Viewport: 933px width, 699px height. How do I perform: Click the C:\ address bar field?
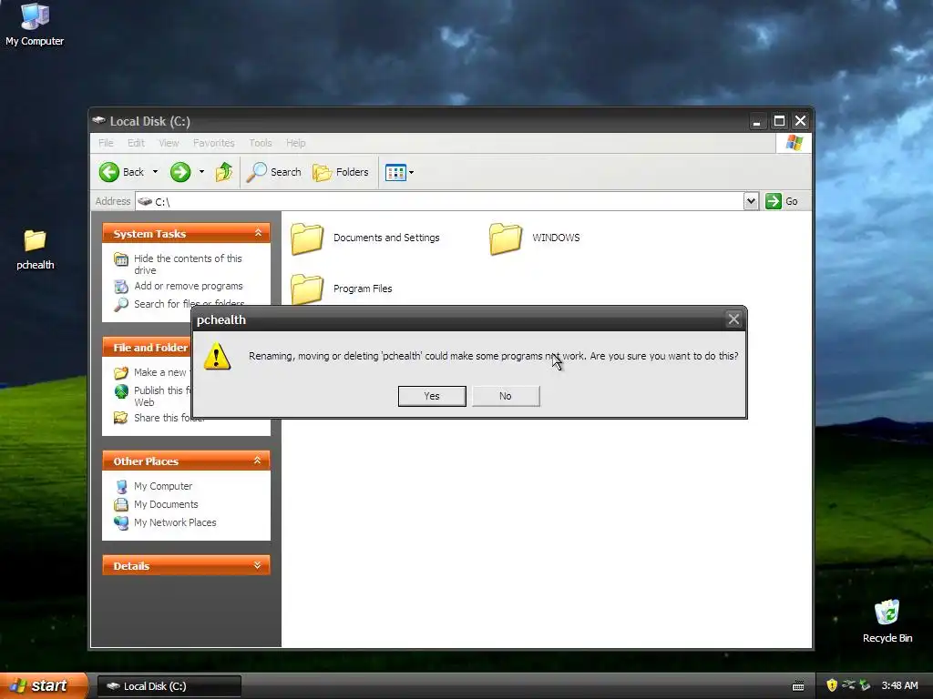(x=439, y=201)
